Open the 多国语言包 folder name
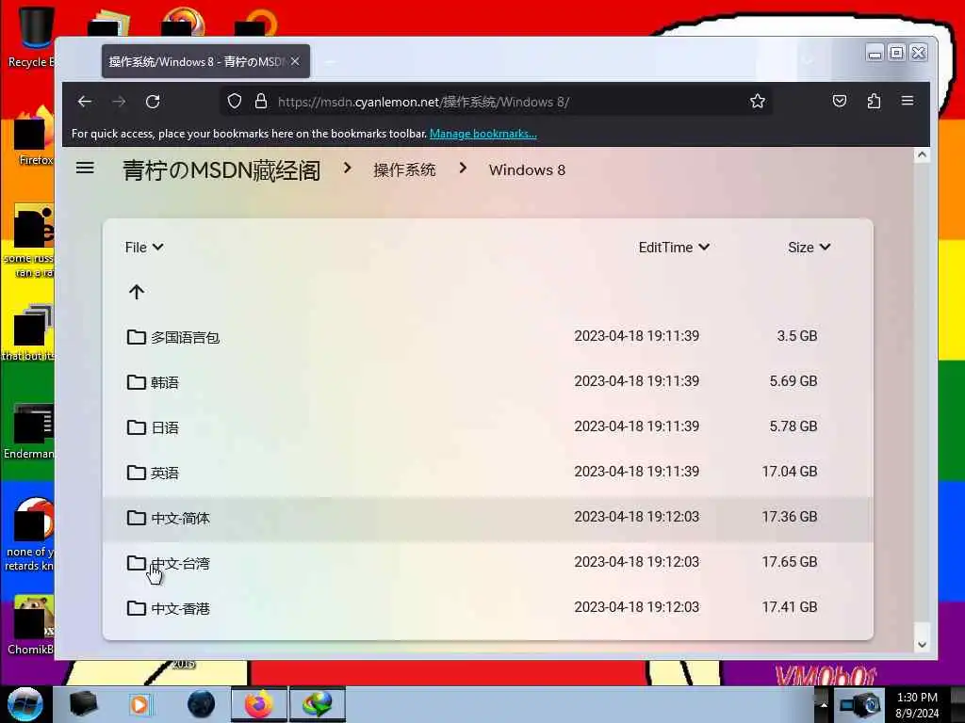This screenshot has height=723, width=965. click(x=186, y=338)
